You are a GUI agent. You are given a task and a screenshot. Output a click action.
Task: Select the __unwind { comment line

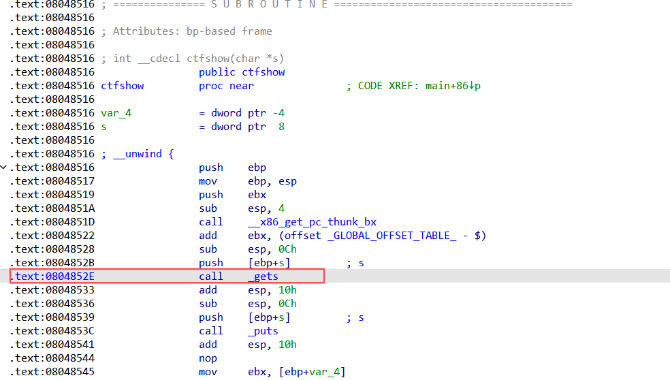point(137,154)
